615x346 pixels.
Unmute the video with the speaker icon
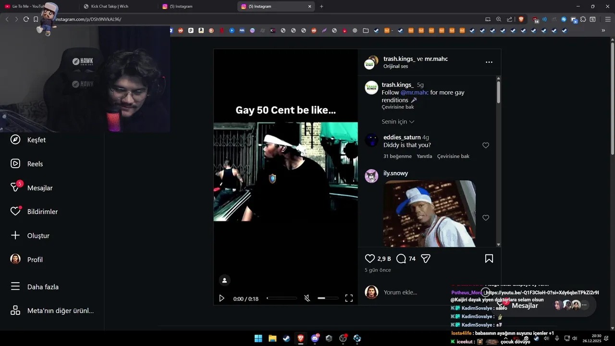click(307, 298)
